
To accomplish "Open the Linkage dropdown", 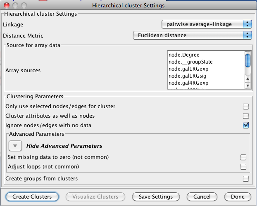I will 206,24.
